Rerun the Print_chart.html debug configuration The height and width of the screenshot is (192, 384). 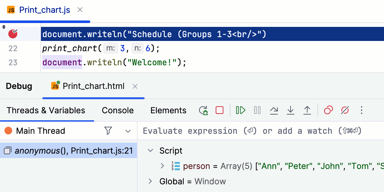(203, 110)
